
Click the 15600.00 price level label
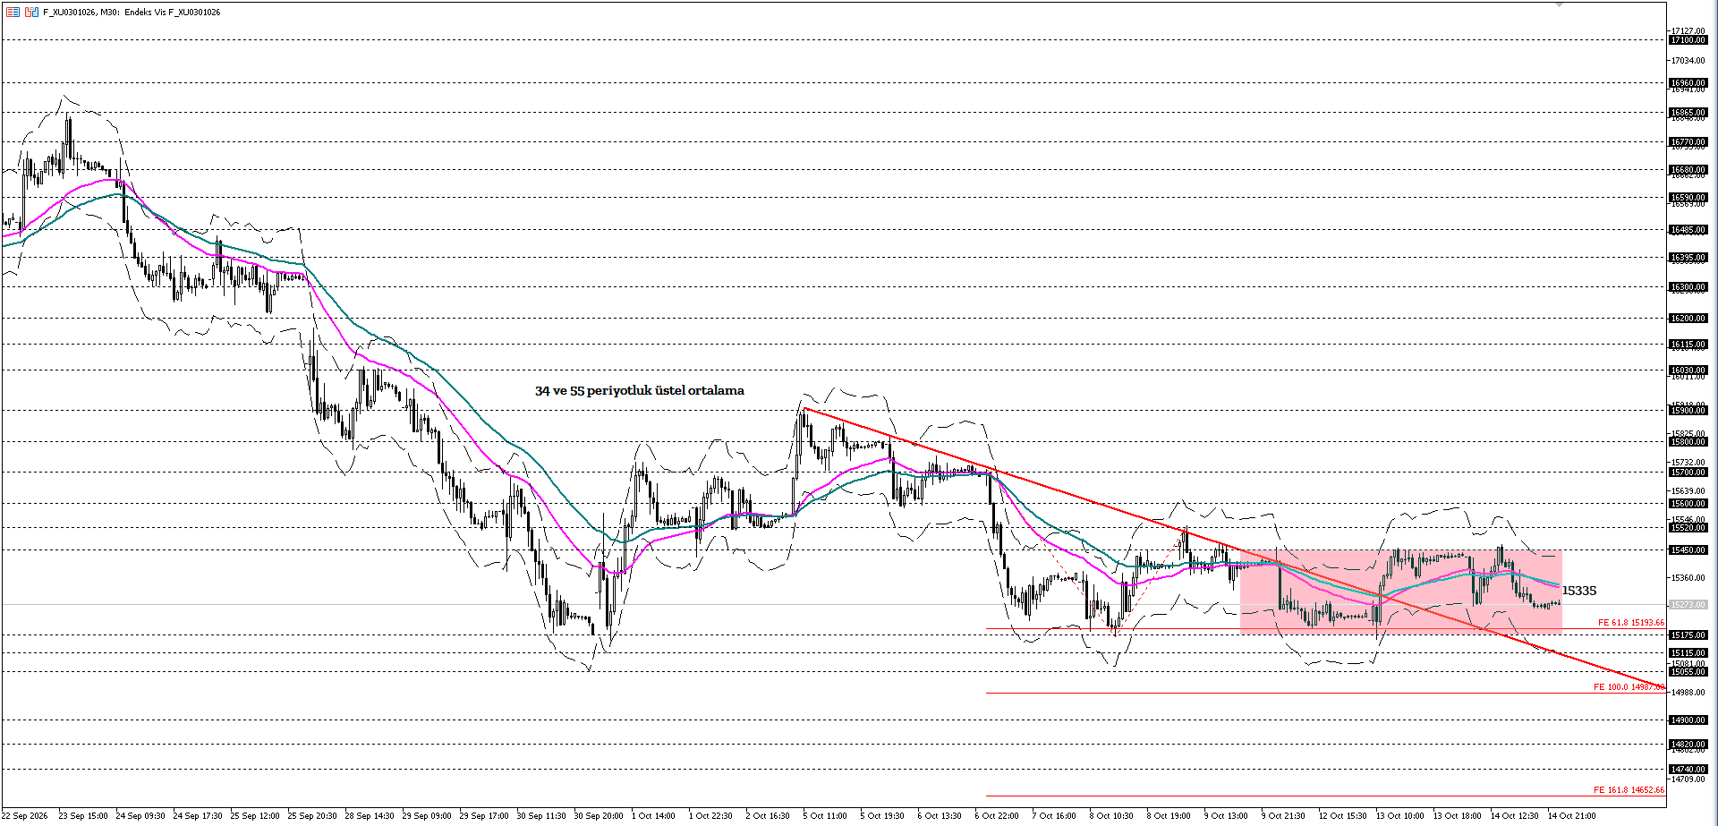(x=1688, y=504)
